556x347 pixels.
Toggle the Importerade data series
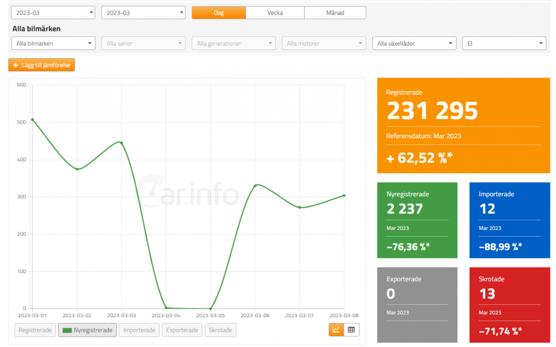(138, 330)
